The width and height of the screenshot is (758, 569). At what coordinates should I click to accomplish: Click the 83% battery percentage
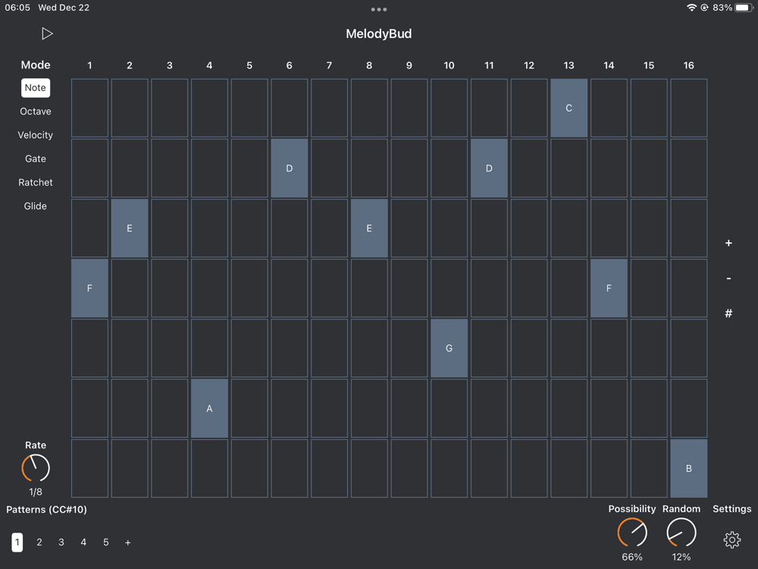pyautogui.click(x=722, y=8)
